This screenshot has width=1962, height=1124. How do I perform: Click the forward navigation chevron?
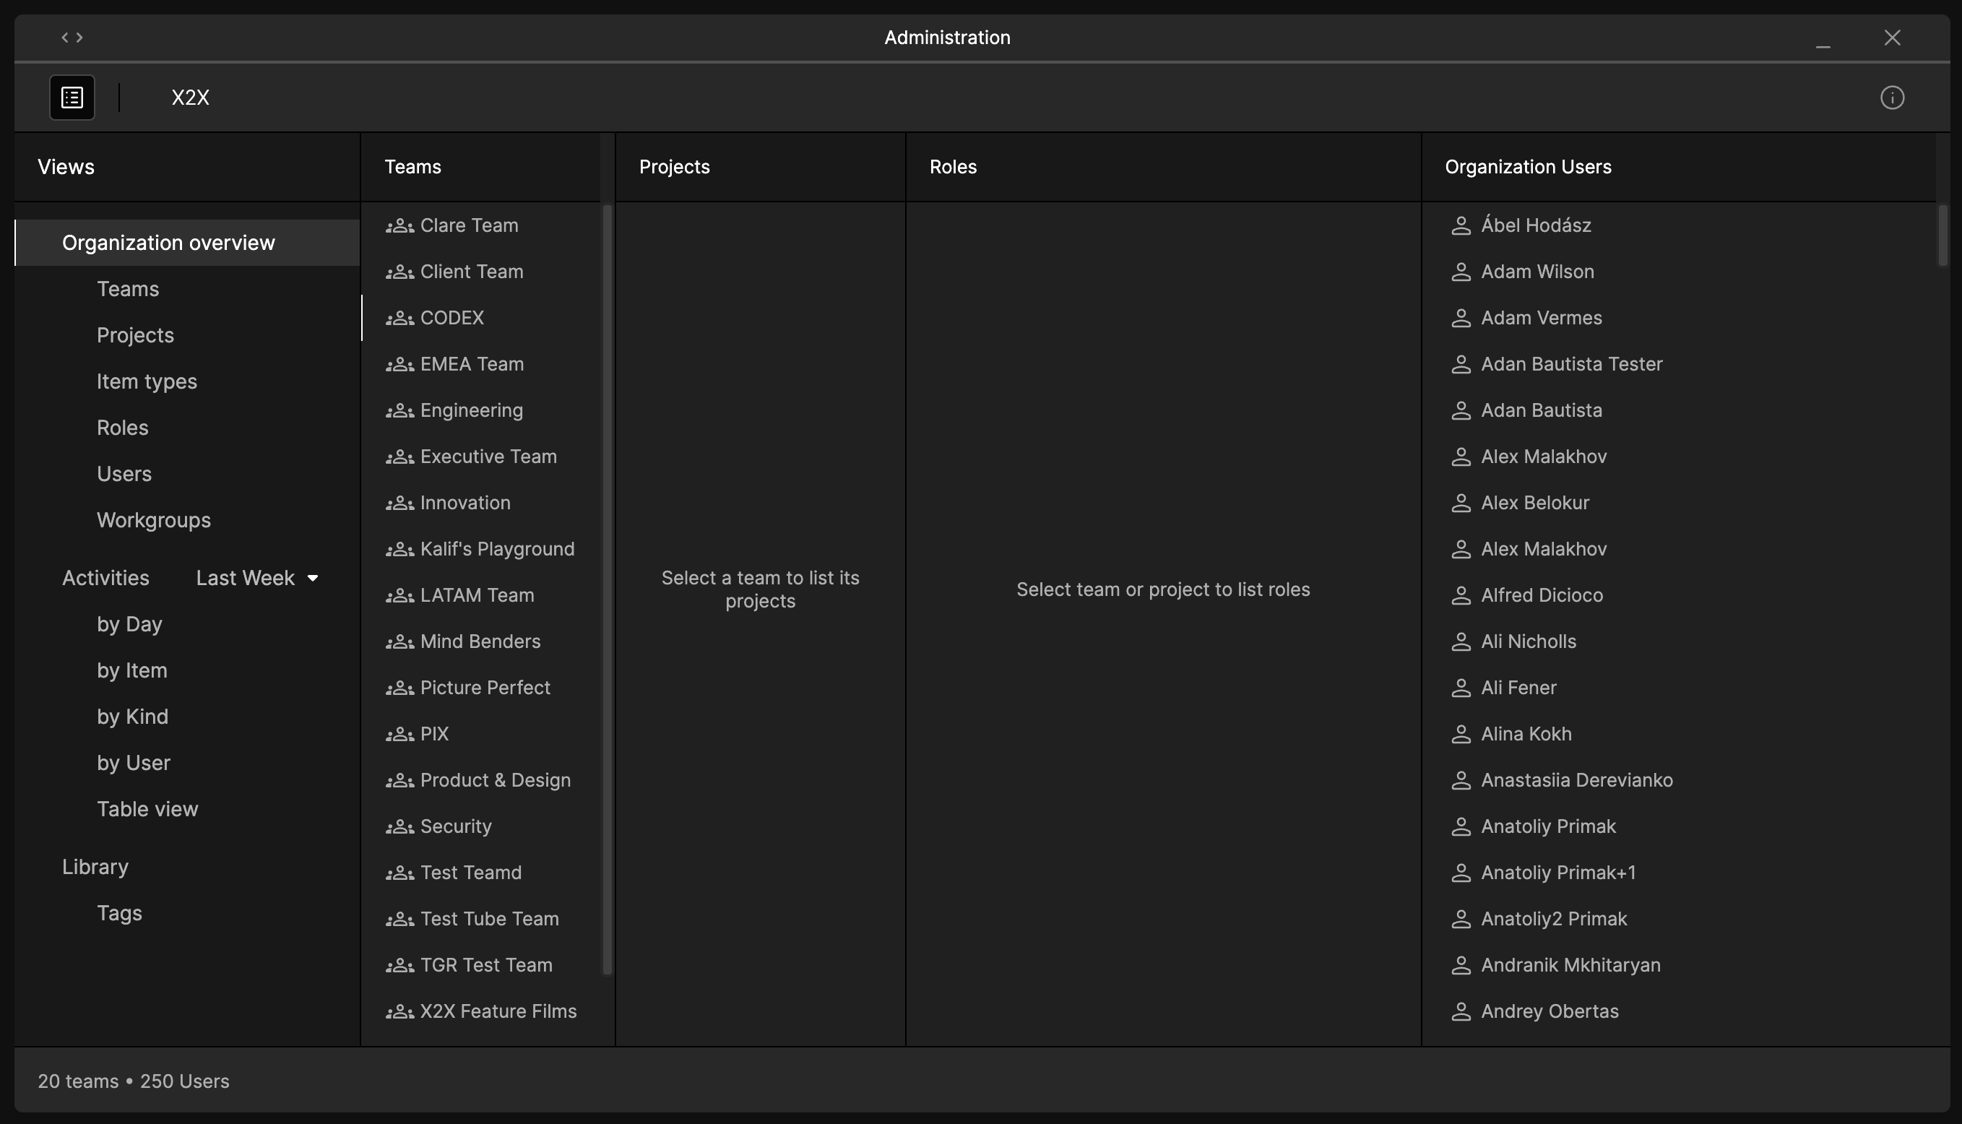coord(79,37)
